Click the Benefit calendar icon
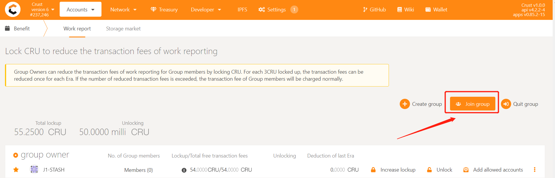Image resolution: width=555 pixels, height=178 pixels. pos(7,28)
